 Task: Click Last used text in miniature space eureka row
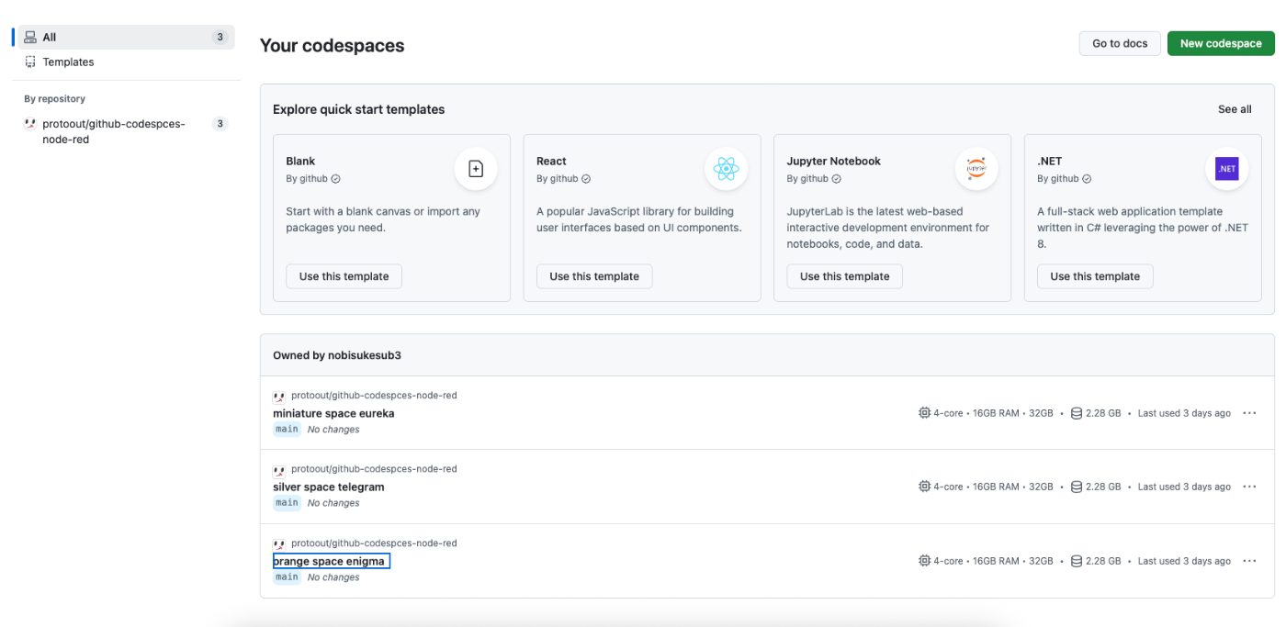(1184, 413)
